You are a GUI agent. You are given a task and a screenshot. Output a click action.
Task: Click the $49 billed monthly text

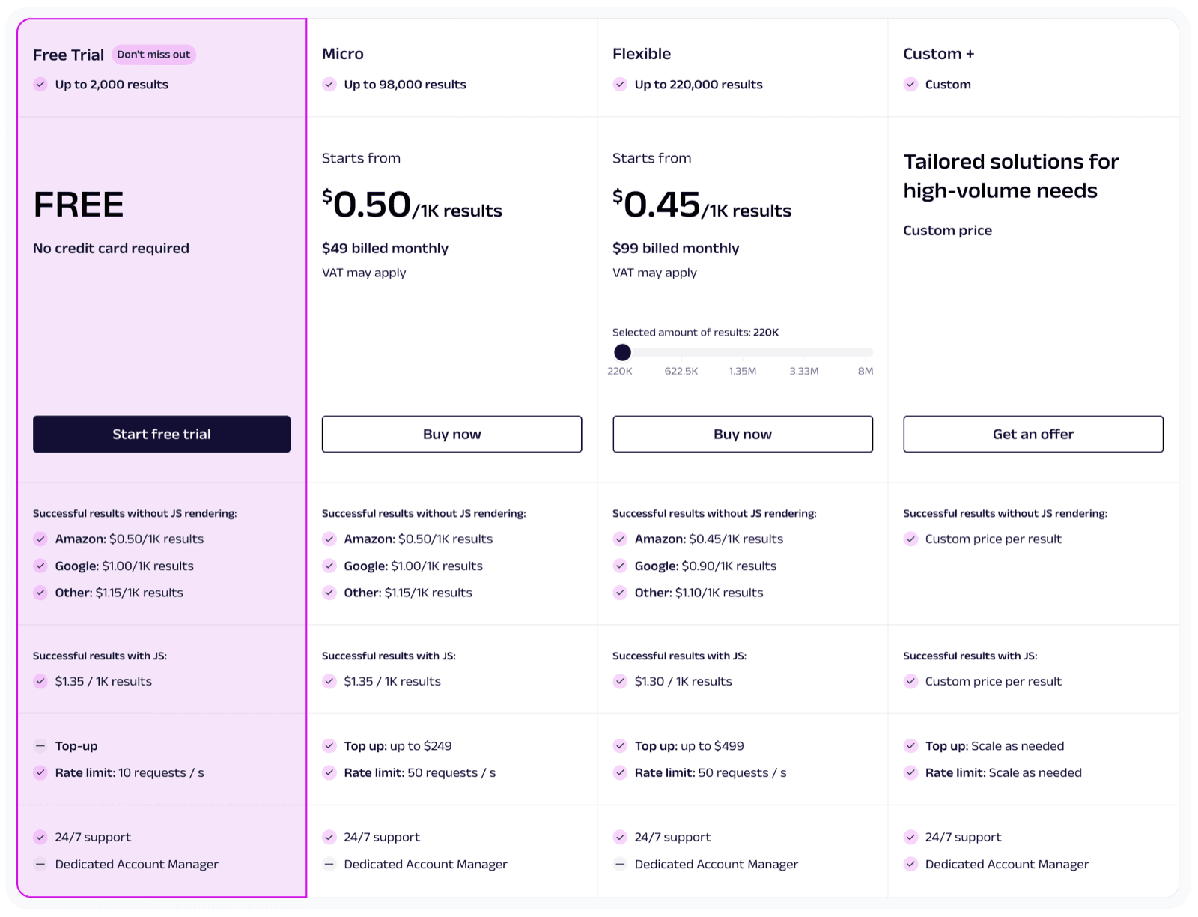click(x=385, y=248)
